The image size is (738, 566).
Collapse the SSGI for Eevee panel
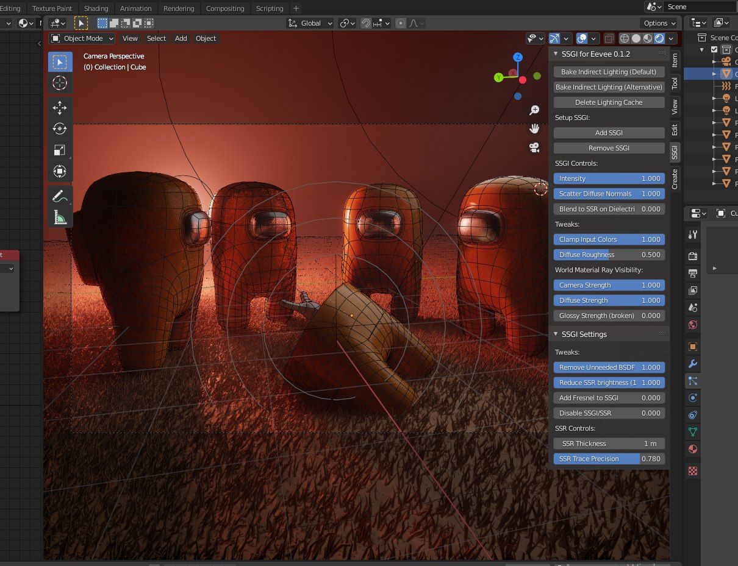click(556, 54)
